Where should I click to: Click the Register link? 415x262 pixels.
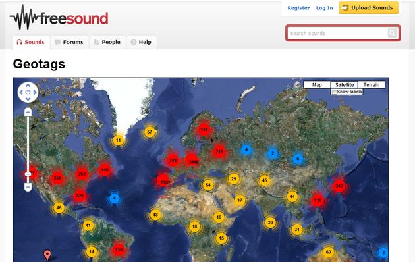click(x=298, y=8)
